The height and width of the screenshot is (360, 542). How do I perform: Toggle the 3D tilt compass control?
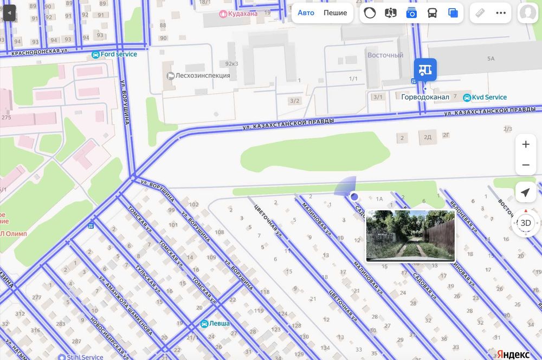pyautogui.click(x=525, y=223)
